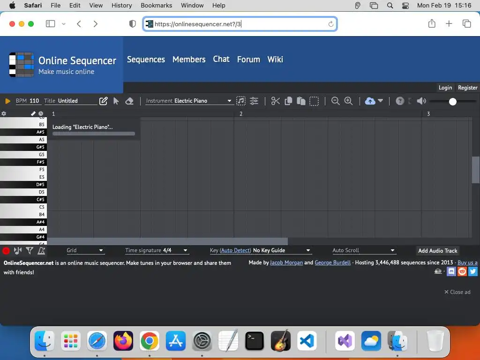Toggle Safari sidebar button
The height and width of the screenshot is (360, 480).
coord(50,24)
